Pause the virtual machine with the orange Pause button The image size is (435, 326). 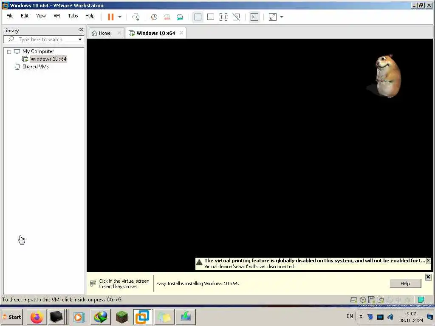111,17
